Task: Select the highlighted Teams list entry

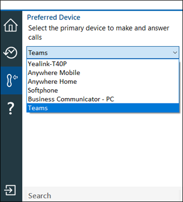Action: 103,108
